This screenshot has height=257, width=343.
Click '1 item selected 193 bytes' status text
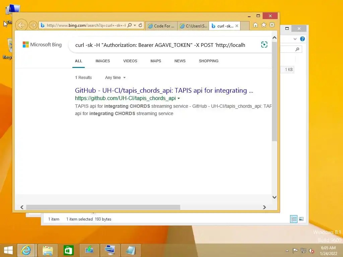pos(89,219)
